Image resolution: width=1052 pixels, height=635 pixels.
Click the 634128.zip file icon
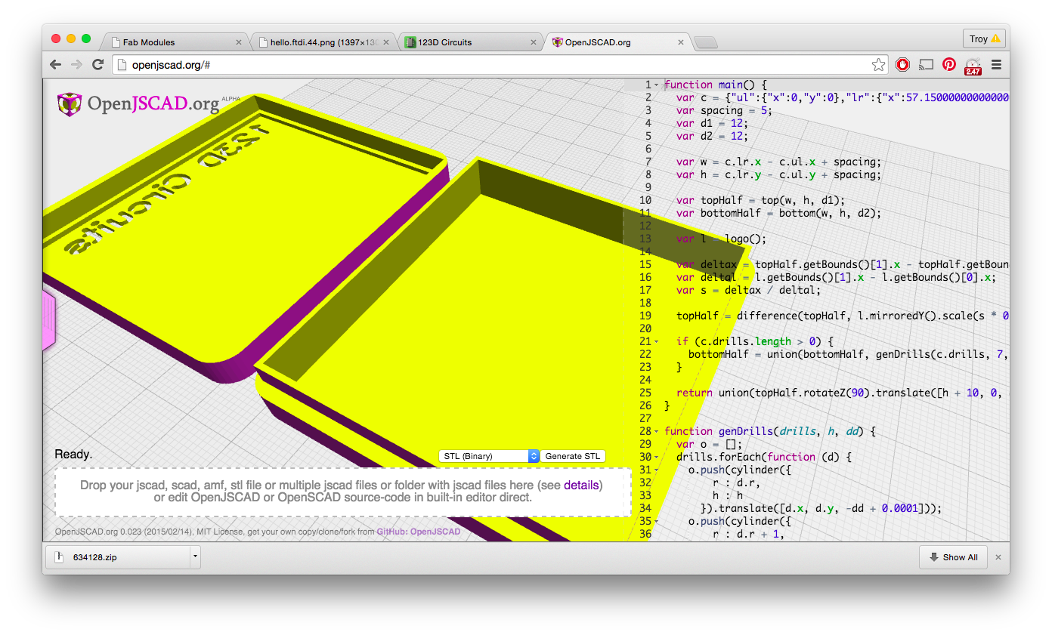coord(60,557)
